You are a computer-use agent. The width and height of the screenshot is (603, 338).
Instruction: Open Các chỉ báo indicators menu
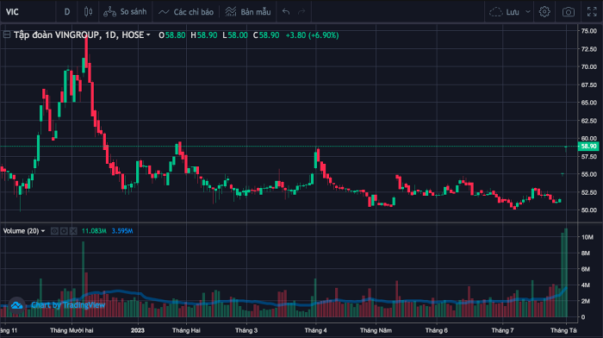tap(186, 12)
